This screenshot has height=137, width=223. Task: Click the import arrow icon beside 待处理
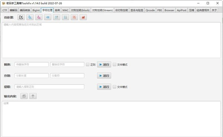21,17
